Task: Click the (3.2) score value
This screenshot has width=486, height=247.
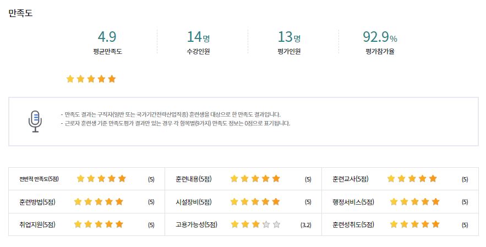Action: (306, 224)
